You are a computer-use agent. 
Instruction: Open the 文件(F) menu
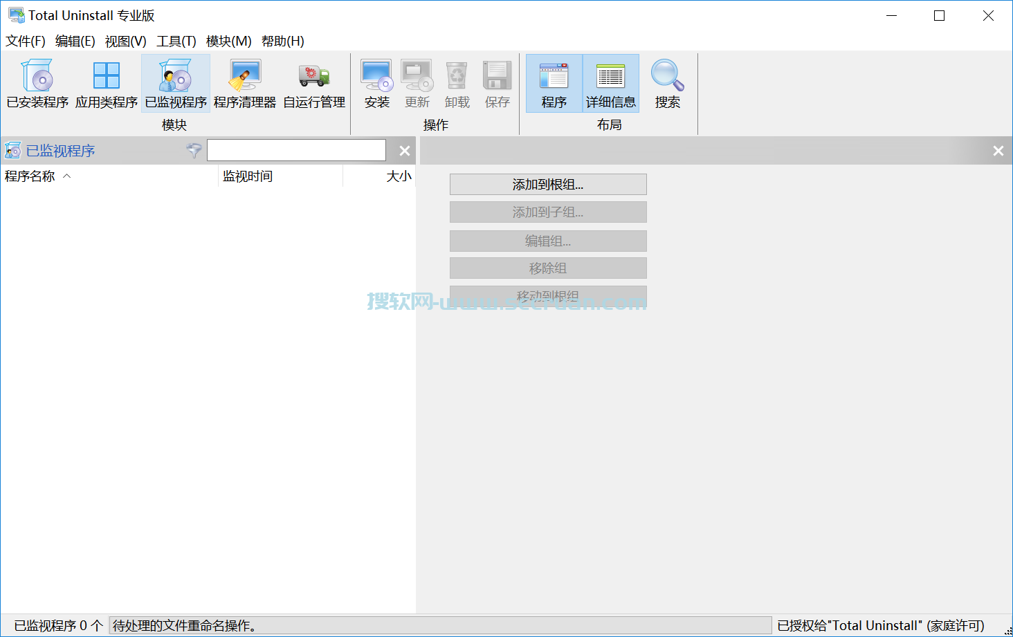click(x=26, y=41)
